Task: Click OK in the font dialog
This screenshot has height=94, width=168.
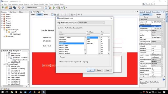Action: [90, 70]
